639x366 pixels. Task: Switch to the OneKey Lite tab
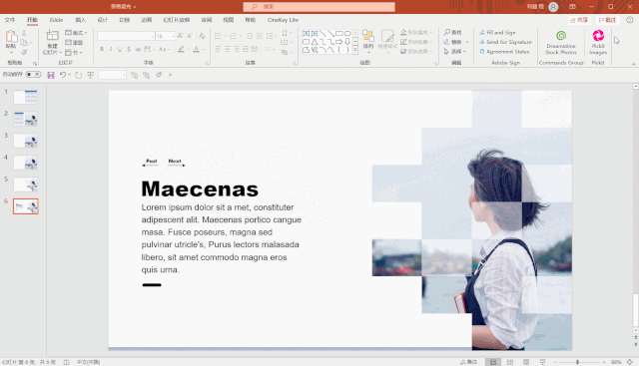(283, 20)
